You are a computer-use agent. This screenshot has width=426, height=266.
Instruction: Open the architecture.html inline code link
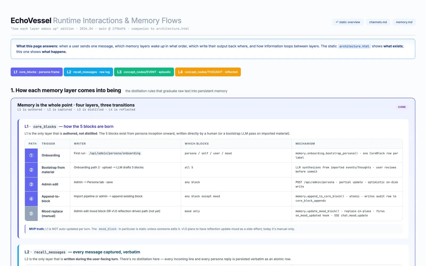[354, 46]
